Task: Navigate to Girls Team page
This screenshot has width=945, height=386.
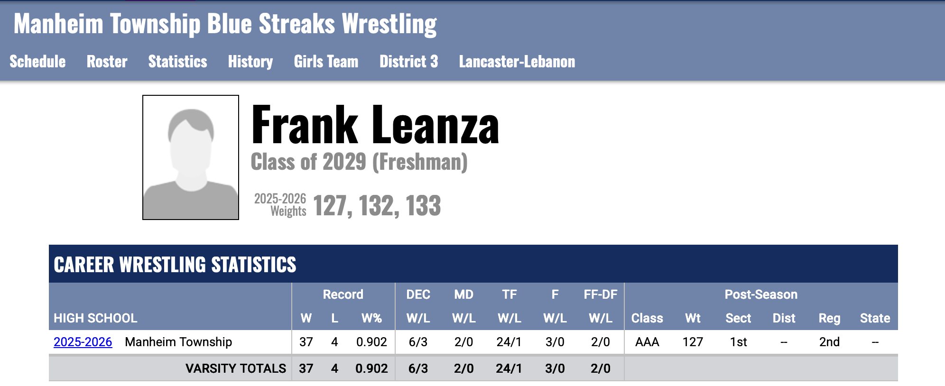Action: (x=326, y=62)
